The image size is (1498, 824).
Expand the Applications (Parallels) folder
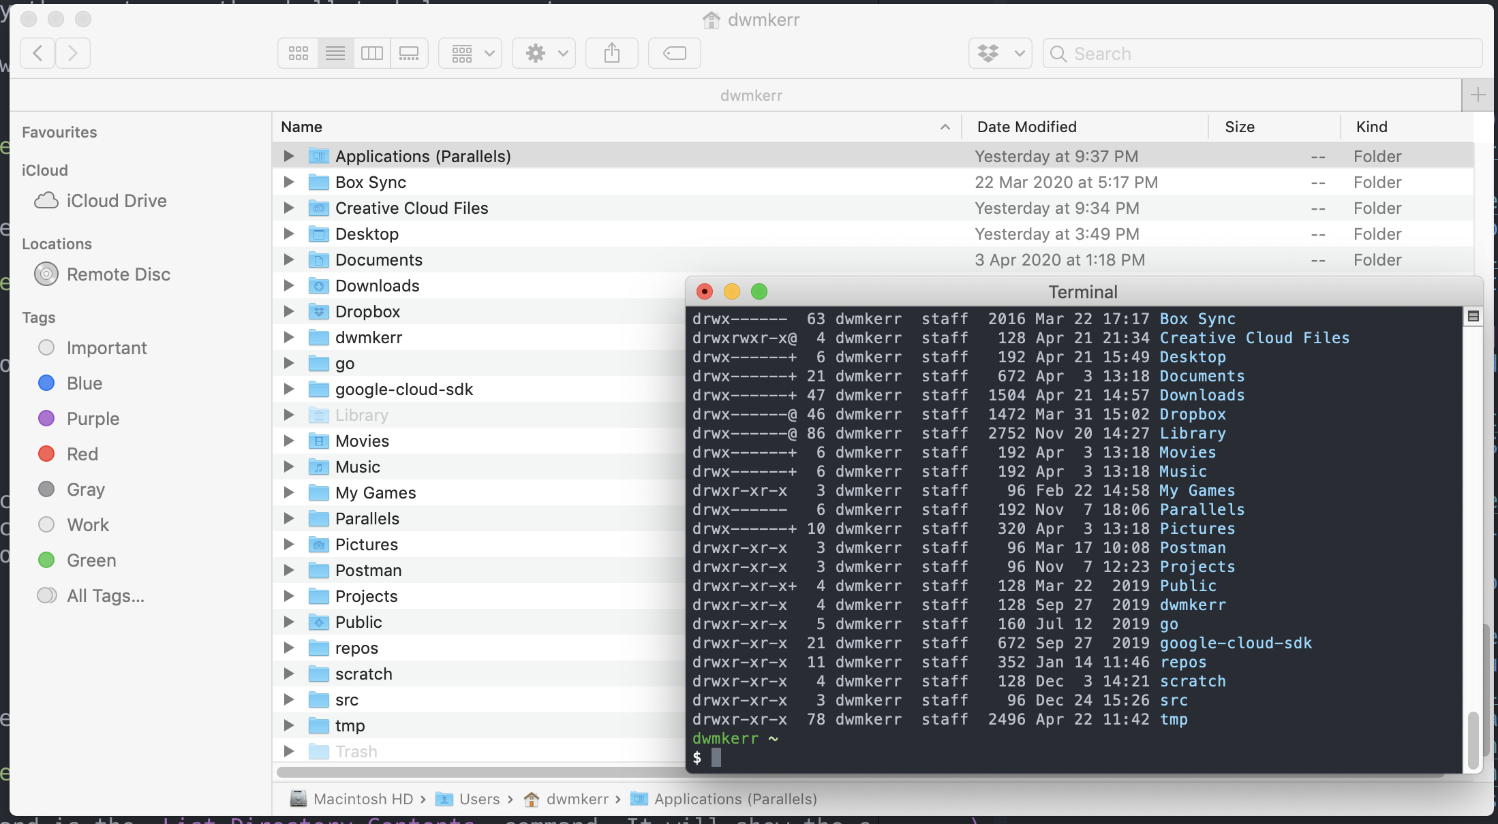click(290, 155)
